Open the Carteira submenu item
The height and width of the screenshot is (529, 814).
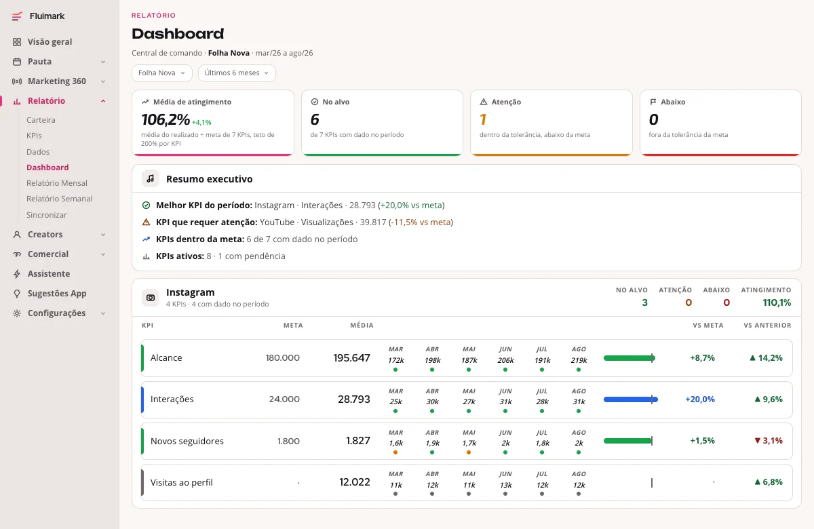pos(41,120)
